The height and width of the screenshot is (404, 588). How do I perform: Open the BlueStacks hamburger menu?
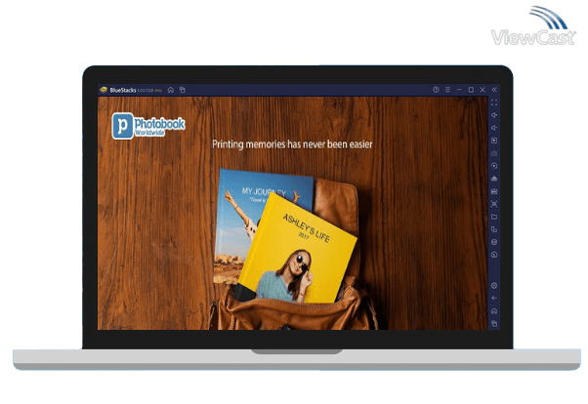coord(447,90)
